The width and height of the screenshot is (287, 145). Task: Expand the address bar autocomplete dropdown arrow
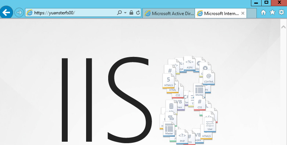click(x=125, y=12)
